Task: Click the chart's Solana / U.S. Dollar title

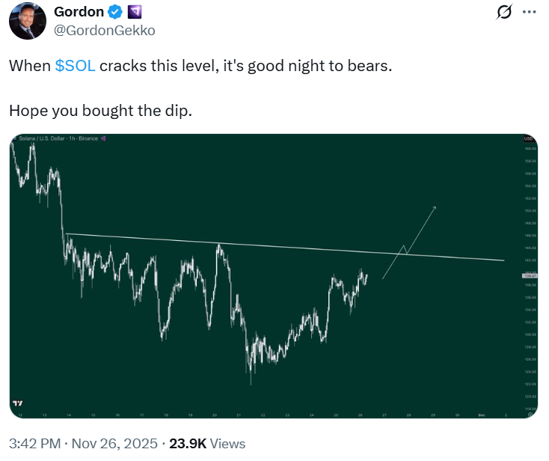Action: 43,139
